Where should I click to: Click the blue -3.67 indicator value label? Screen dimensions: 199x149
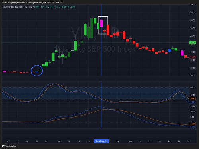pos(193,126)
